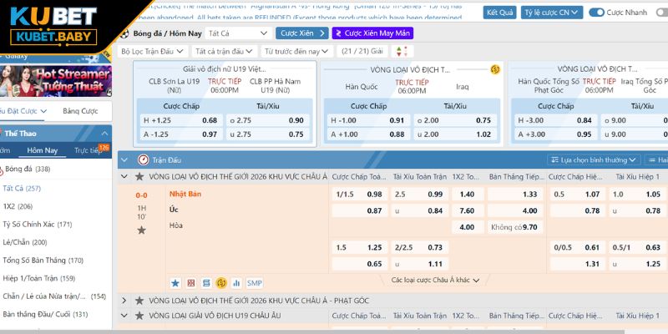Expand Các loại cược Châu Á khác
The image size is (668, 334).
[435, 281]
